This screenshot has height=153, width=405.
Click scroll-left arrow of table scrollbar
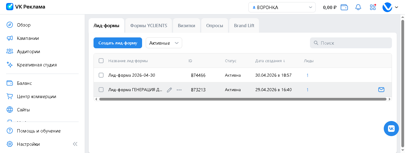96,99
